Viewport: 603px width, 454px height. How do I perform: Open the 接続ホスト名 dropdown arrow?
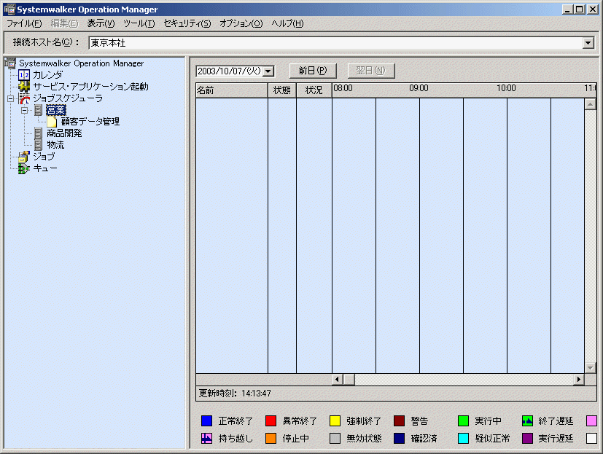588,43
